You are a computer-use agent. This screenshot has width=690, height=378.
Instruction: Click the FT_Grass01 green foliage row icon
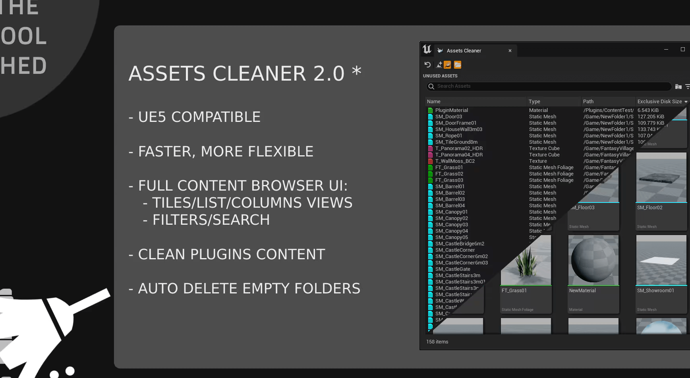(x=430, y=168)
